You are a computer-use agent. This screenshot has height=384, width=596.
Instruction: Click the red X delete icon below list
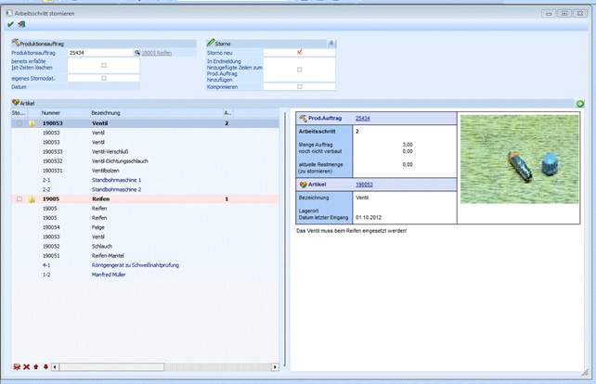[27, 367]
